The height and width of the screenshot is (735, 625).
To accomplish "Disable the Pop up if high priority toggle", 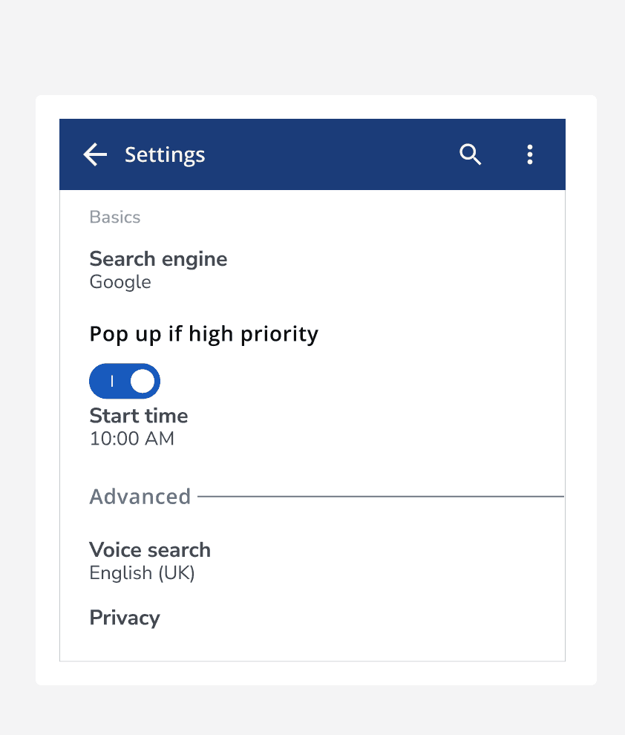I will 124,381.
